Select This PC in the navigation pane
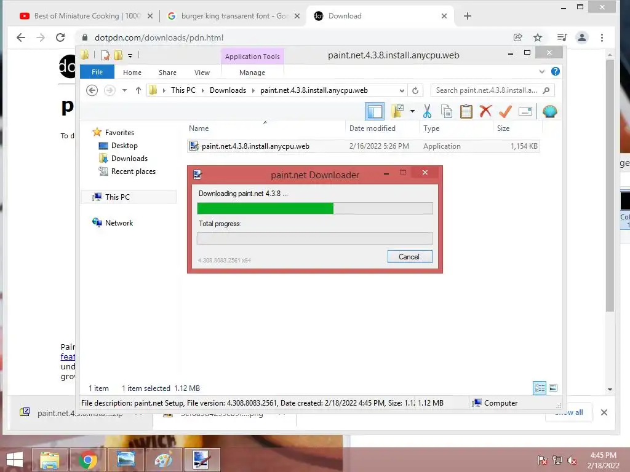Image resolution: width=630 pixels, height=472 pixels. coord(118,197)
